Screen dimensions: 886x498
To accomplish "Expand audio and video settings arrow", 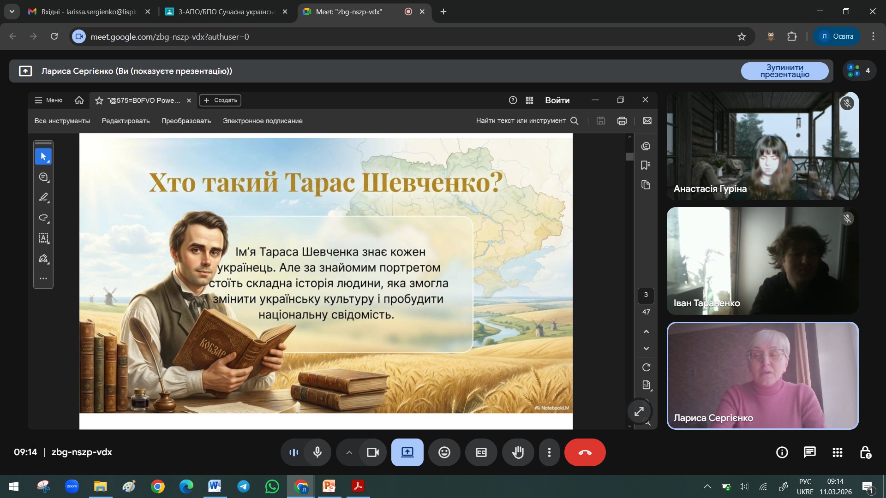I will (x=349, y=452).
